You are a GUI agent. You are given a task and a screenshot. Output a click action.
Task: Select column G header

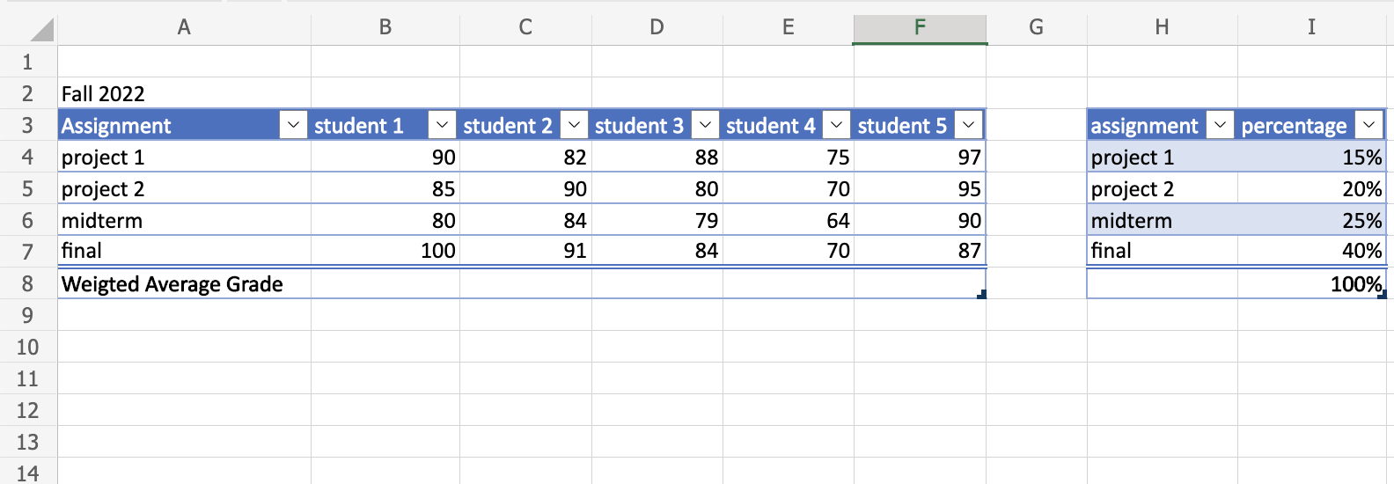click(x=1037, y=27)
